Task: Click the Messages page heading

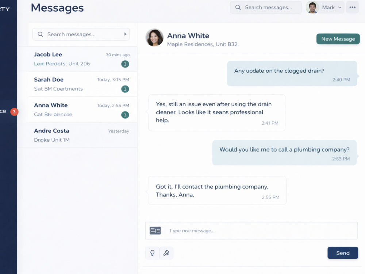Action: pos(57,8)
